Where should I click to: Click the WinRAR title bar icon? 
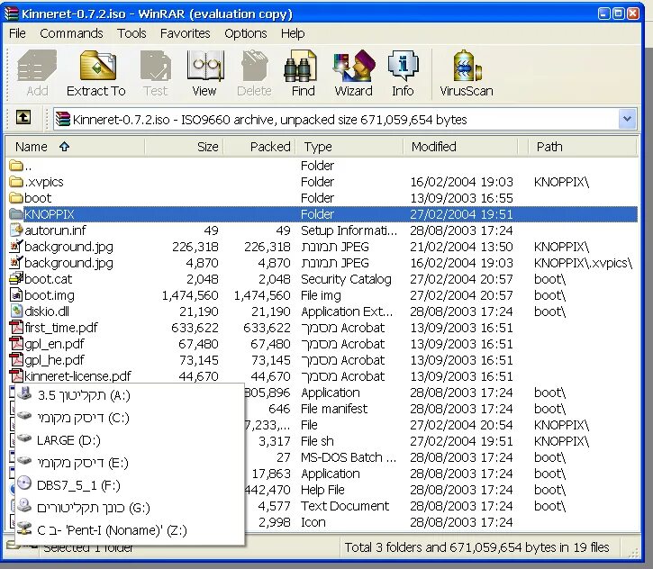click(x=11, y=13)
